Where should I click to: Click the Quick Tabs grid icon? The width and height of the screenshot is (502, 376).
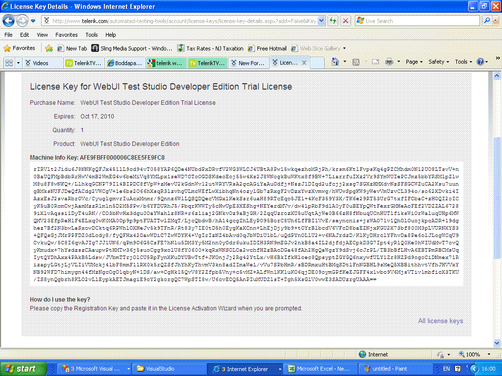9,63
